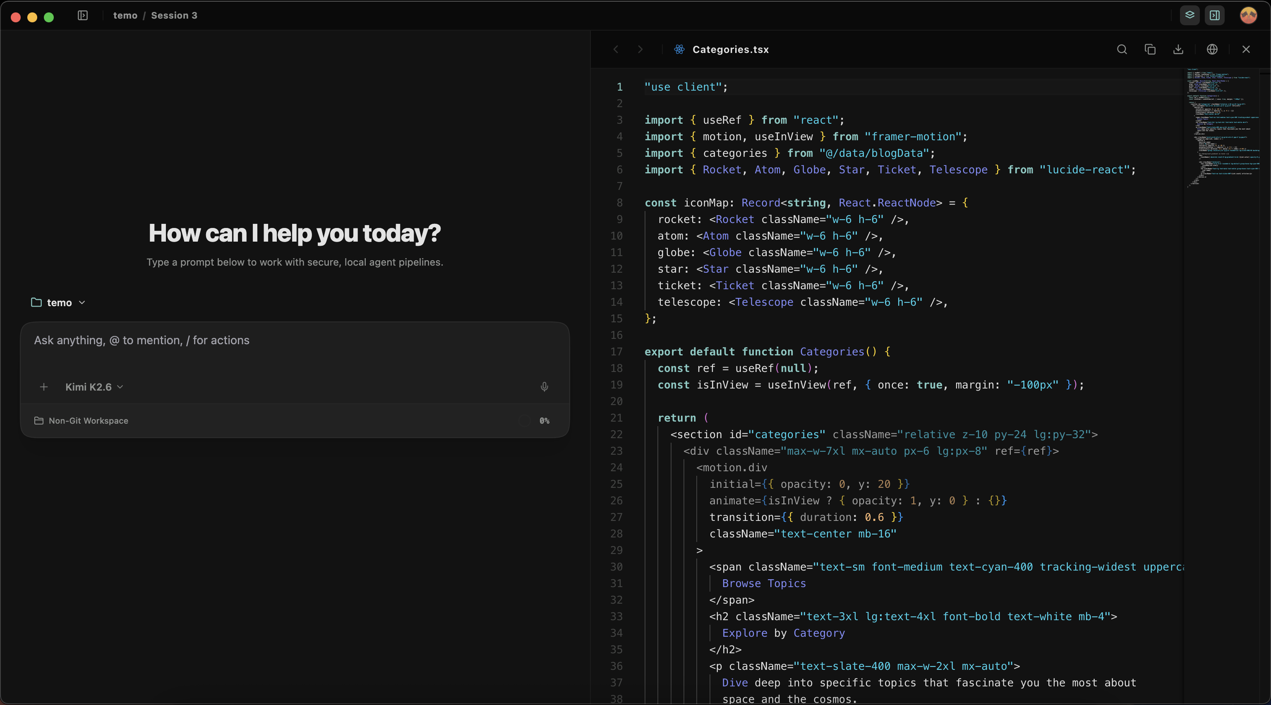Viewport: 1271px width, 705px height.
Task: Click the "@/data/blogData" import path
Action: click(874, 153)
